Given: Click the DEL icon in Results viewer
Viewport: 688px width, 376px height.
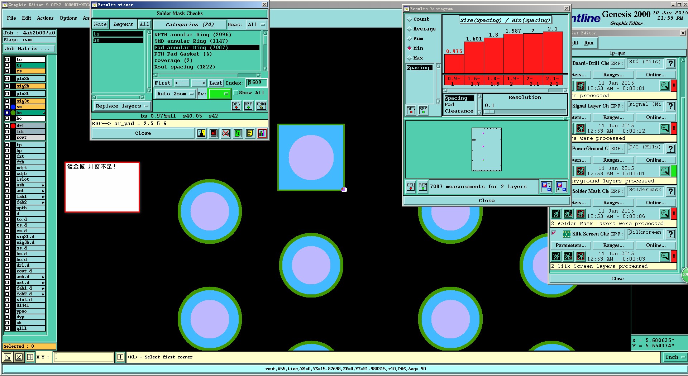Looking at the screenshot, I should click(x=236, y=106).
